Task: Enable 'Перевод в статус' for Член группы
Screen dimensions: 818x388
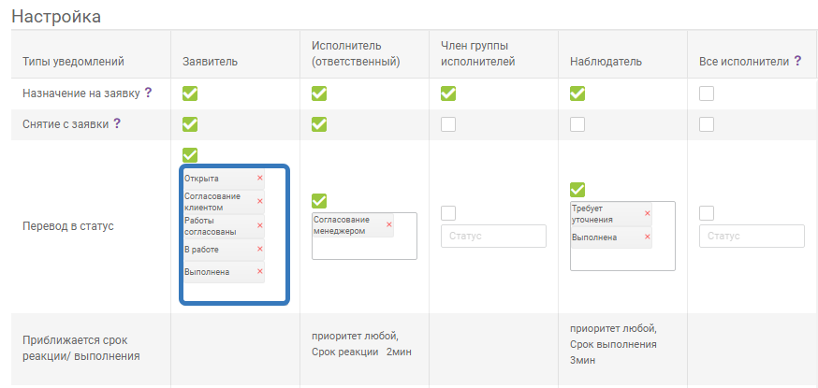Action: click(x=448, y=213)
